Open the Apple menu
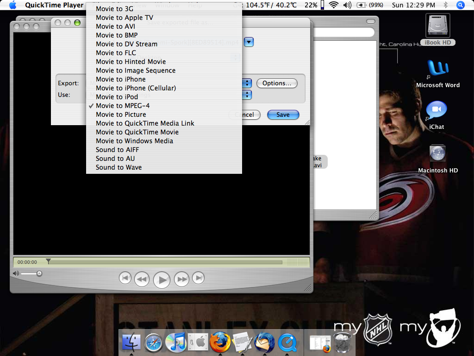 coord(12,5)
